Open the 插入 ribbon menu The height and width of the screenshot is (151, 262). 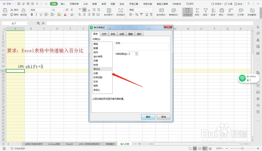[63, 4]
